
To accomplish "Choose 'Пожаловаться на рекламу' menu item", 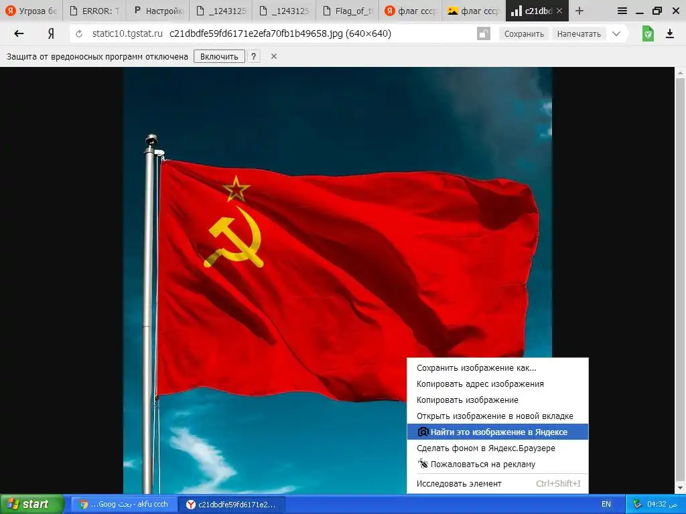I will coord(498,464).
